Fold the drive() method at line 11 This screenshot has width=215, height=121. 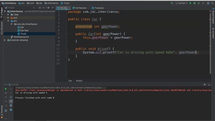coord(67,49)
